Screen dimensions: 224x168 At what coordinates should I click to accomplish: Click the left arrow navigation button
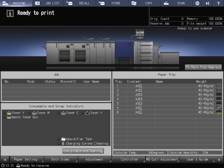click(x=5, y=160)
